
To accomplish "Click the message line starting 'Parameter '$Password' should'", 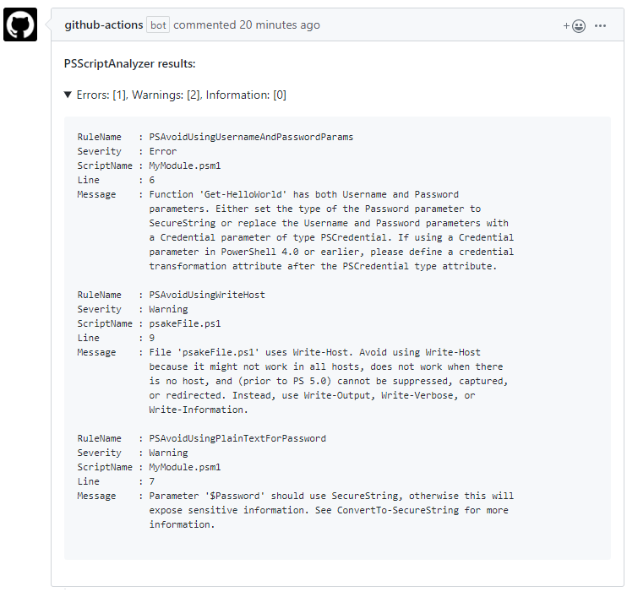I will [x=331, y=496].
